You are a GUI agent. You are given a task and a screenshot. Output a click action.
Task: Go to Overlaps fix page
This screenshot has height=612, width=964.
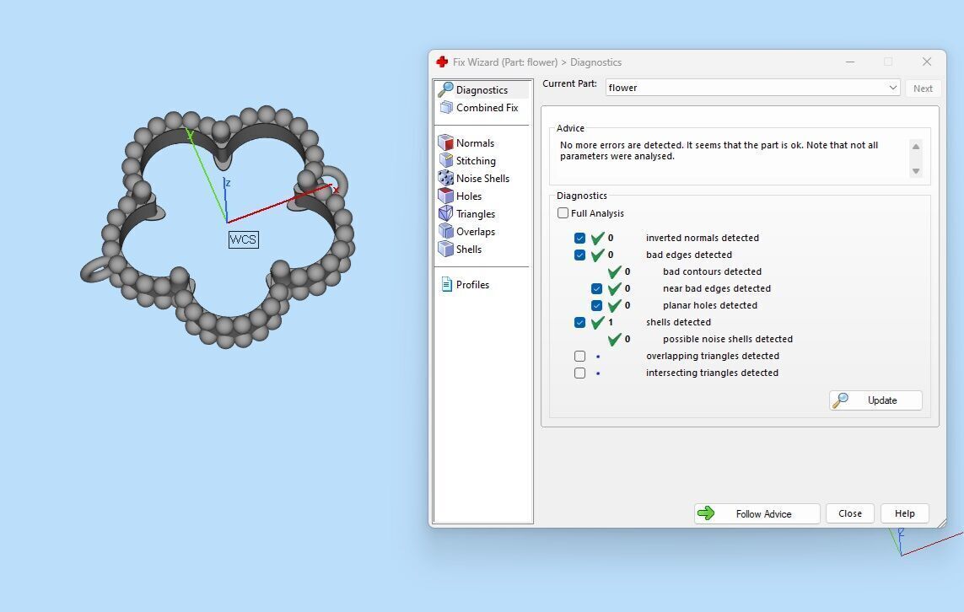click(476, 231)
